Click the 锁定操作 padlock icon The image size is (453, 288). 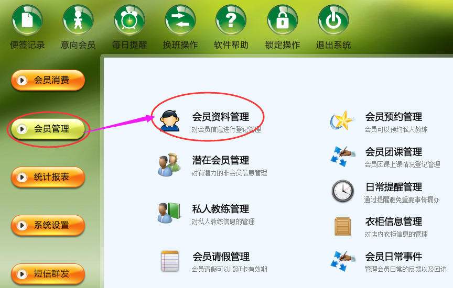tap(282, 20)
